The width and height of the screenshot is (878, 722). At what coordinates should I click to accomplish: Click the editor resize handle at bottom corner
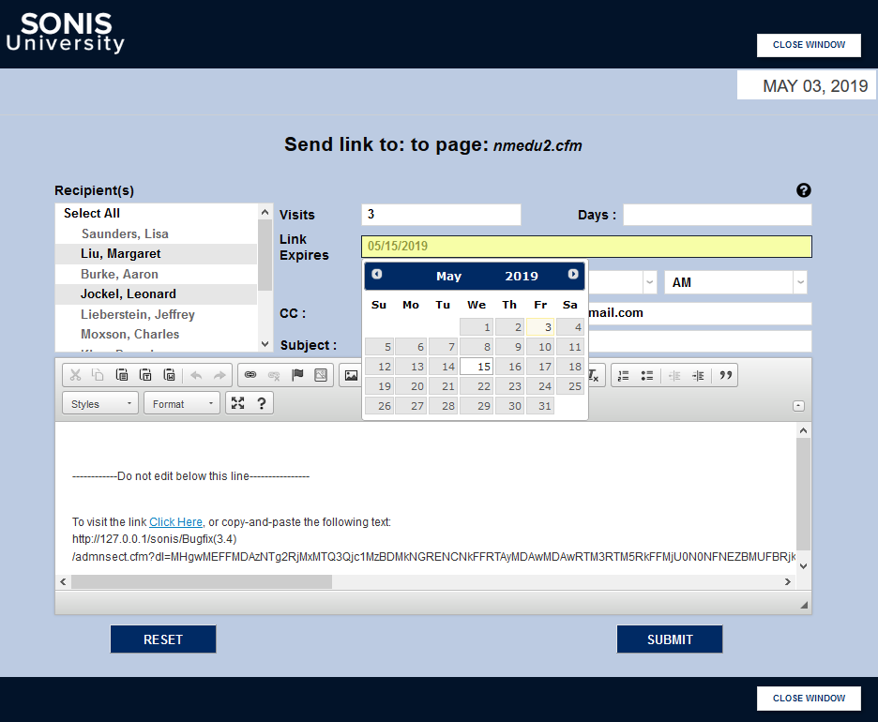click(x=804, y=605)
